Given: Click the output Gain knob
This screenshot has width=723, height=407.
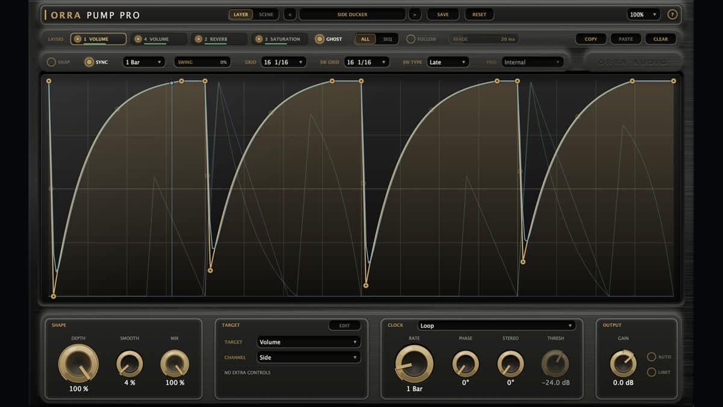Looking at the screenshot, I should pyautogui.click(x=623, y=364).
